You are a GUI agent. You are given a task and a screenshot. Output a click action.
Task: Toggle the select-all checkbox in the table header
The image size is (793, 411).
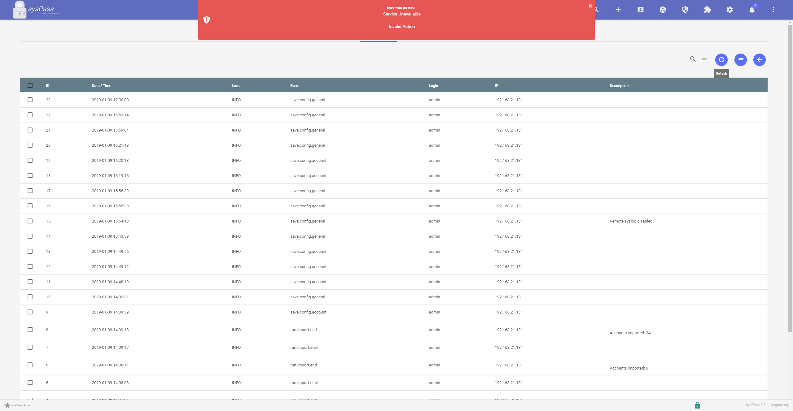click(x=30, y=85)
